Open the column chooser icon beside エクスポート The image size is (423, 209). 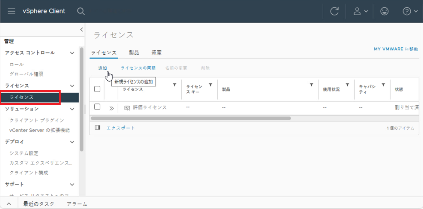pos(98,128)
